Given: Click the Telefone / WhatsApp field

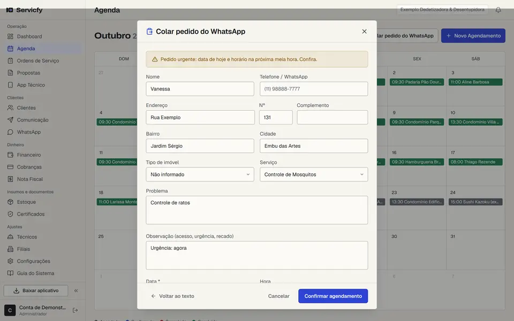Looking at the screenshot, I should [x=314, y=89].
